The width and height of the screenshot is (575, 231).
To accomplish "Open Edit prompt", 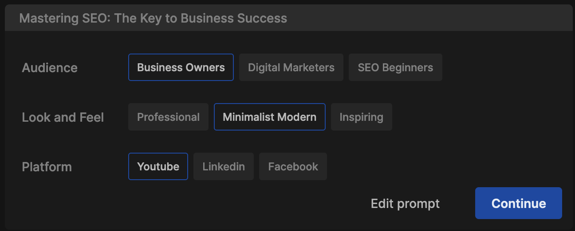I will pos(405,204).
